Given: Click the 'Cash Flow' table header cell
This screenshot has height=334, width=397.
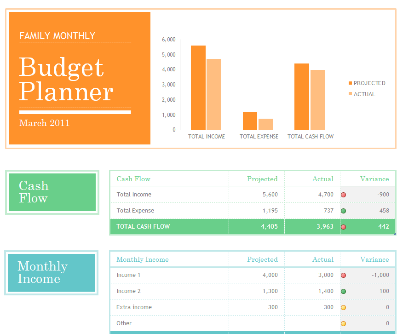Looking at the screenshot, I should pos(170,179).
